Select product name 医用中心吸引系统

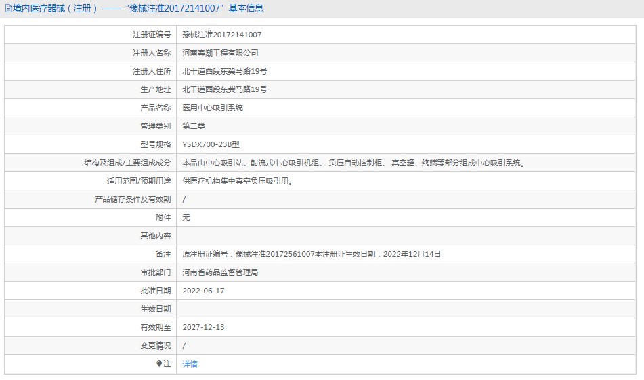point(213,108)
